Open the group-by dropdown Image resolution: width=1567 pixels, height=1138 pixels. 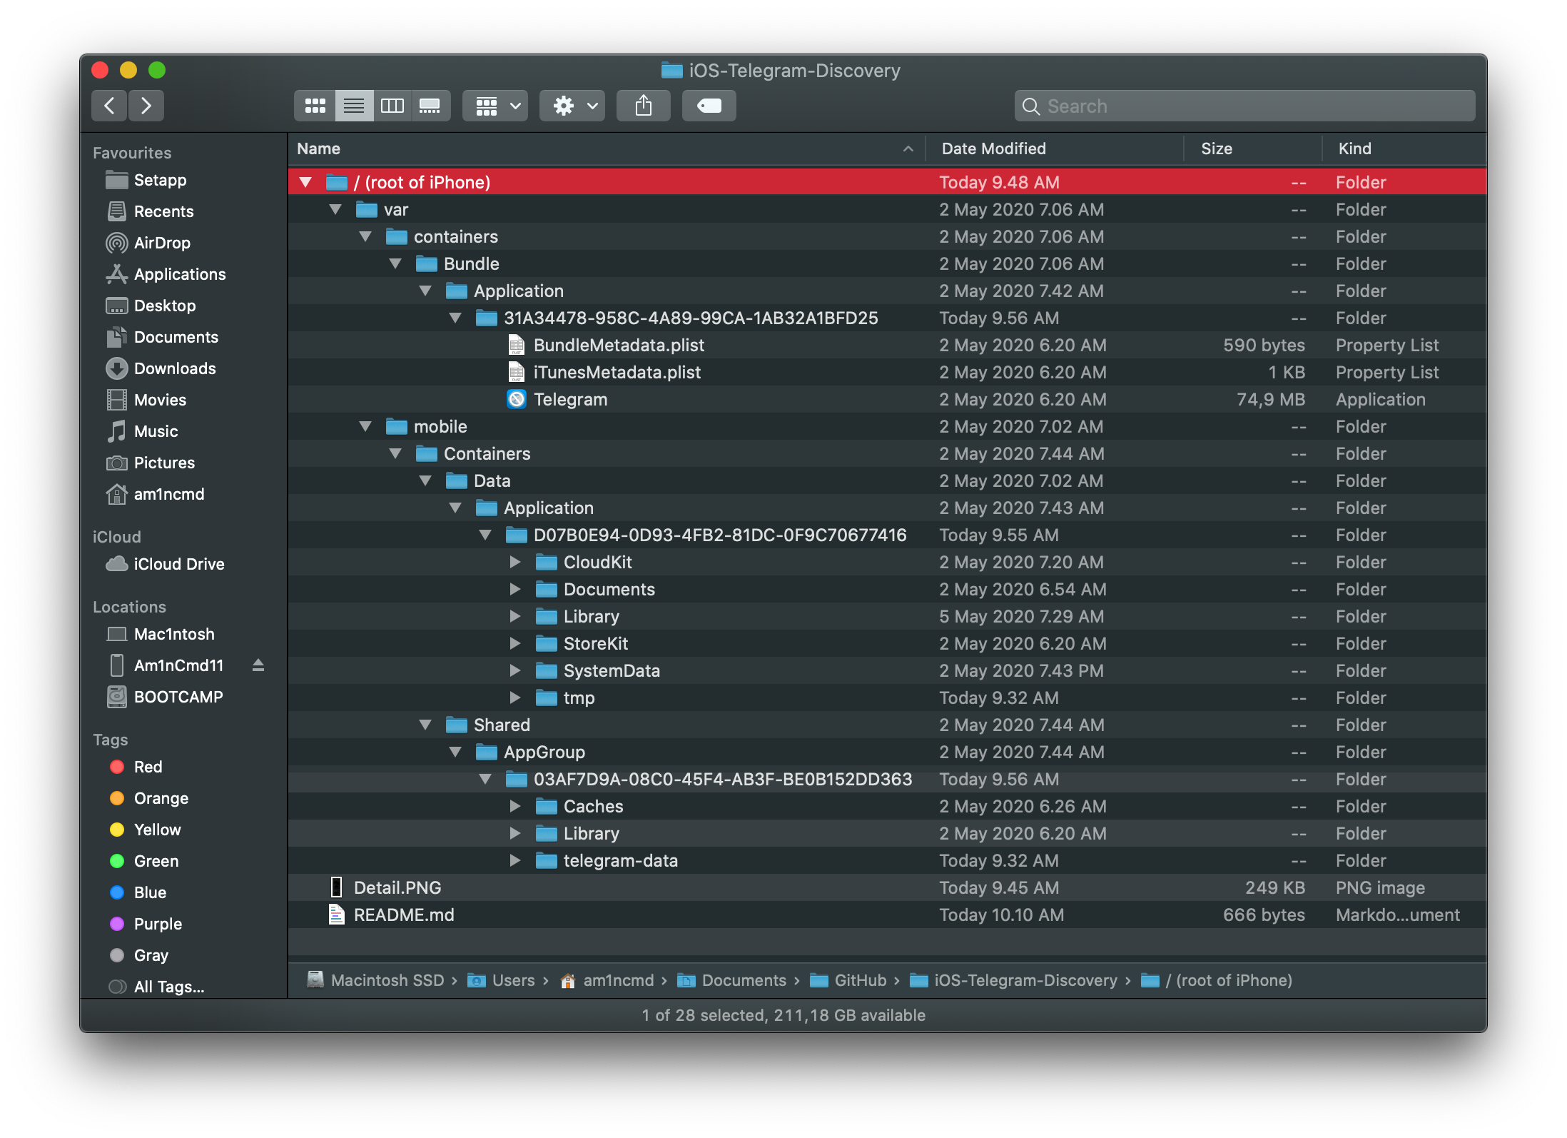[495, 106]
